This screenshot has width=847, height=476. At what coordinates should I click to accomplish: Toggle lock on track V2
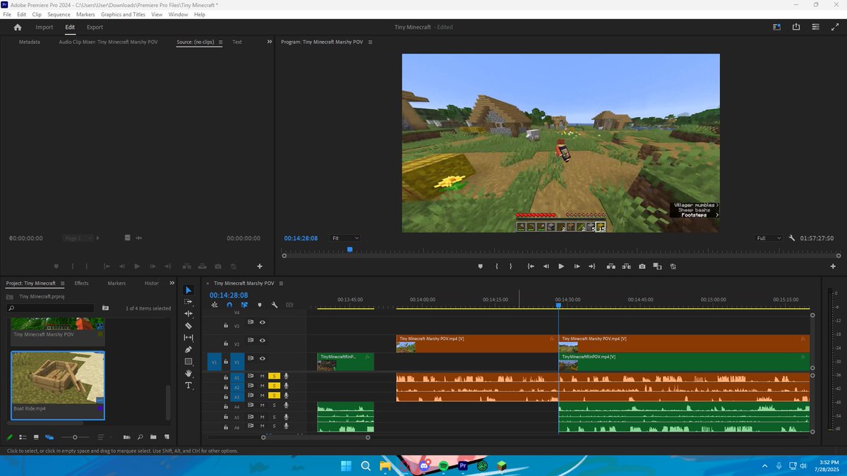tap(226, 343)
